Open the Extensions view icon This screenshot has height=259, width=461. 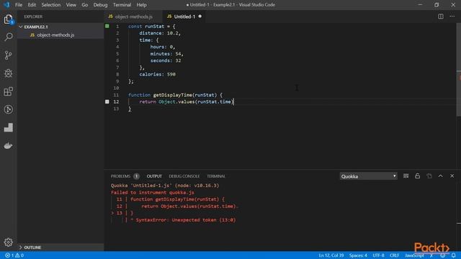pos(8,91)
